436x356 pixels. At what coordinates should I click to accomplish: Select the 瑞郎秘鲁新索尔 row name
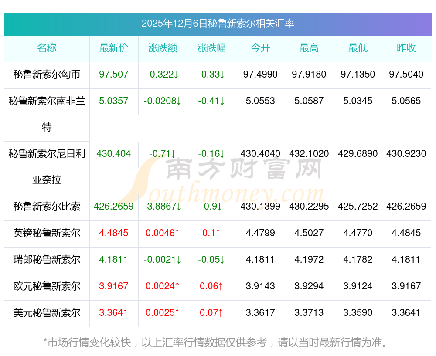pos(47,260)
